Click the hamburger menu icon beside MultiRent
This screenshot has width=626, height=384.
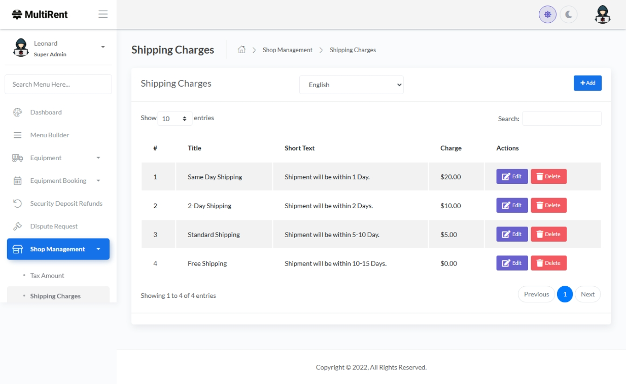click(103, 14)
